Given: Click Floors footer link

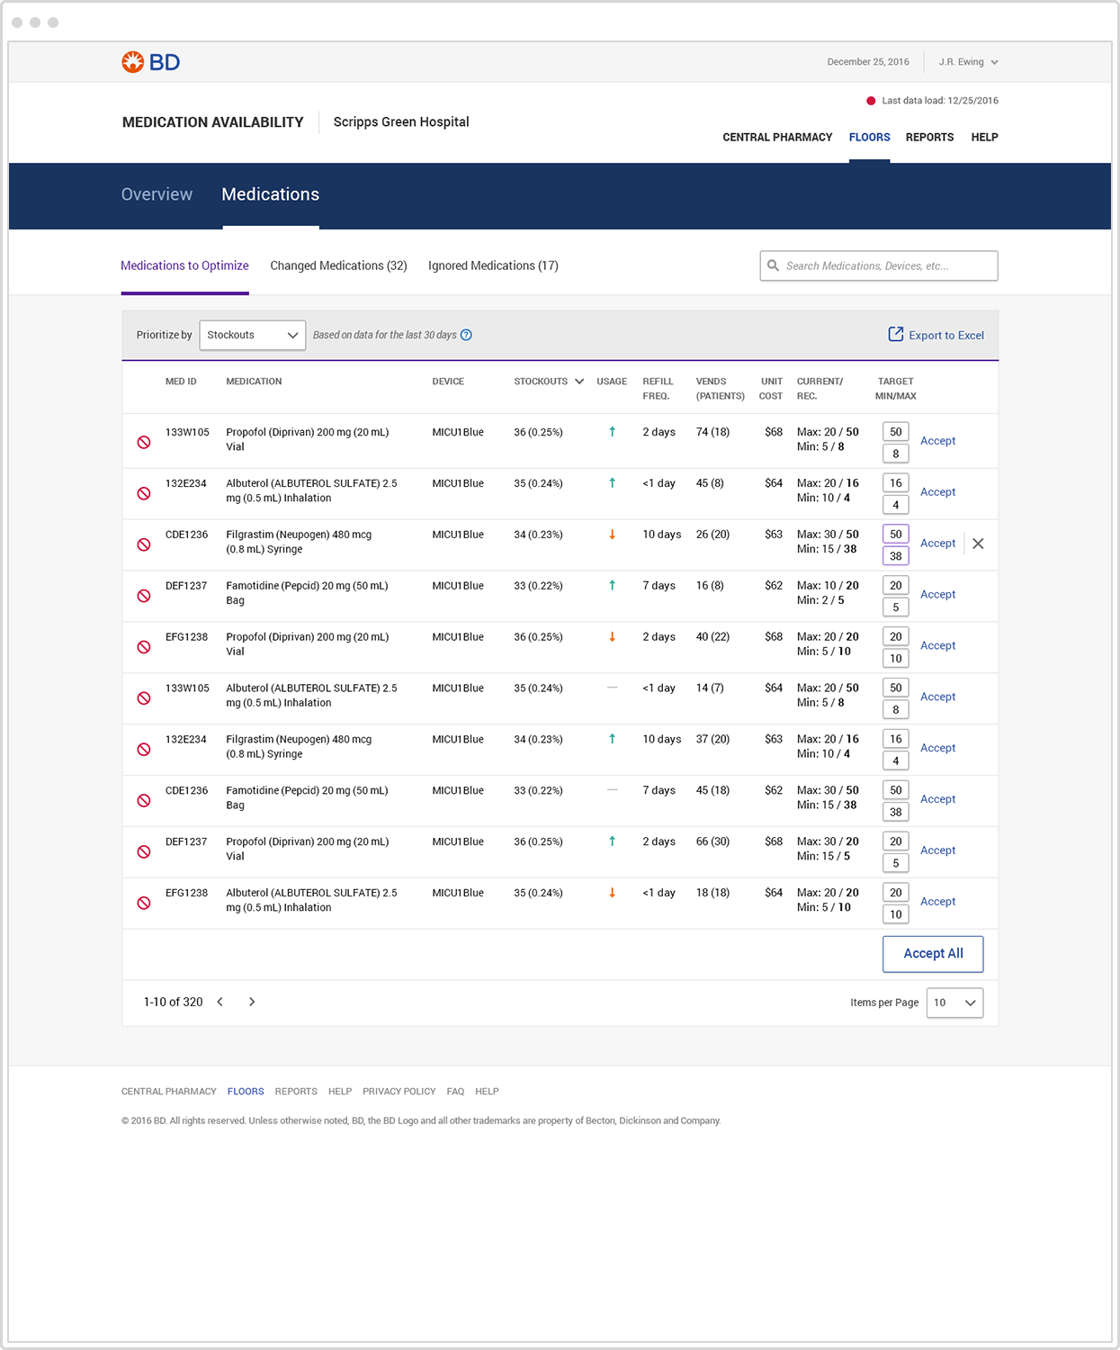Looking at the screenshot, I should click(246, 1092).
